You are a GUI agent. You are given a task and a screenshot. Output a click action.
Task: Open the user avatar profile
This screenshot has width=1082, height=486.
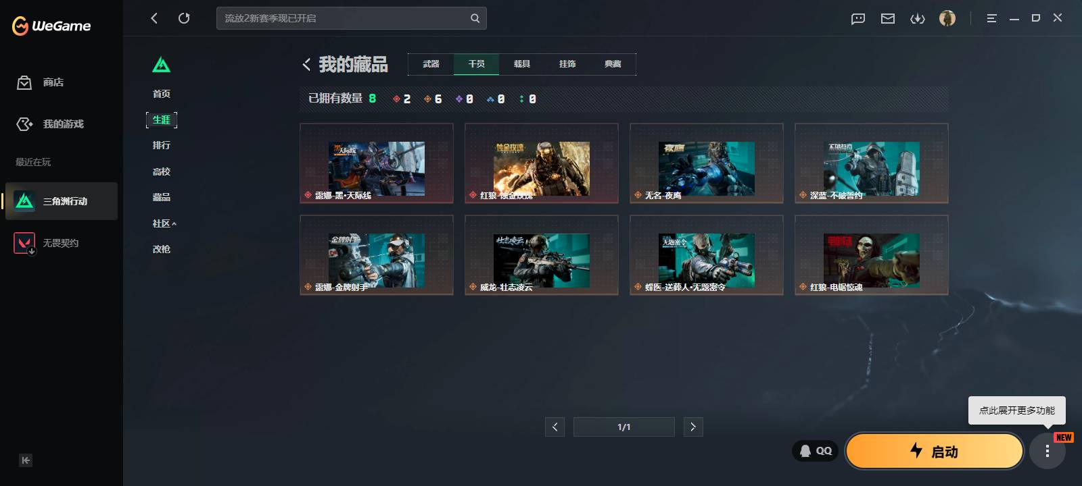[947, 18]
